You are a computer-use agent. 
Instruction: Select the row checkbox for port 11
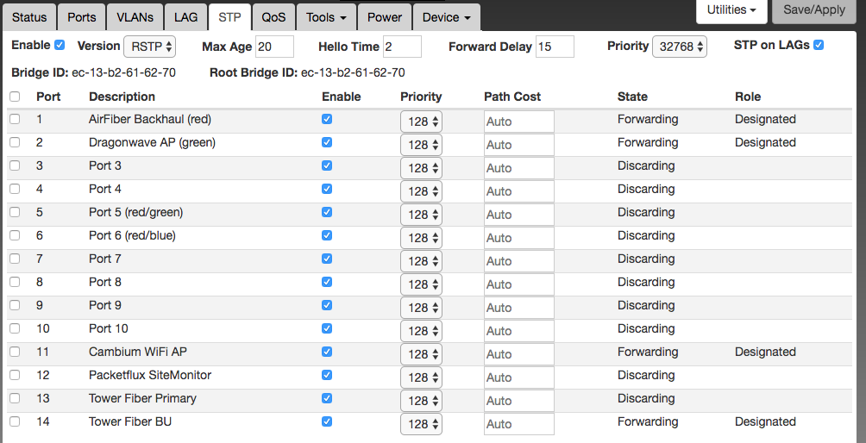tap(15, 352)
